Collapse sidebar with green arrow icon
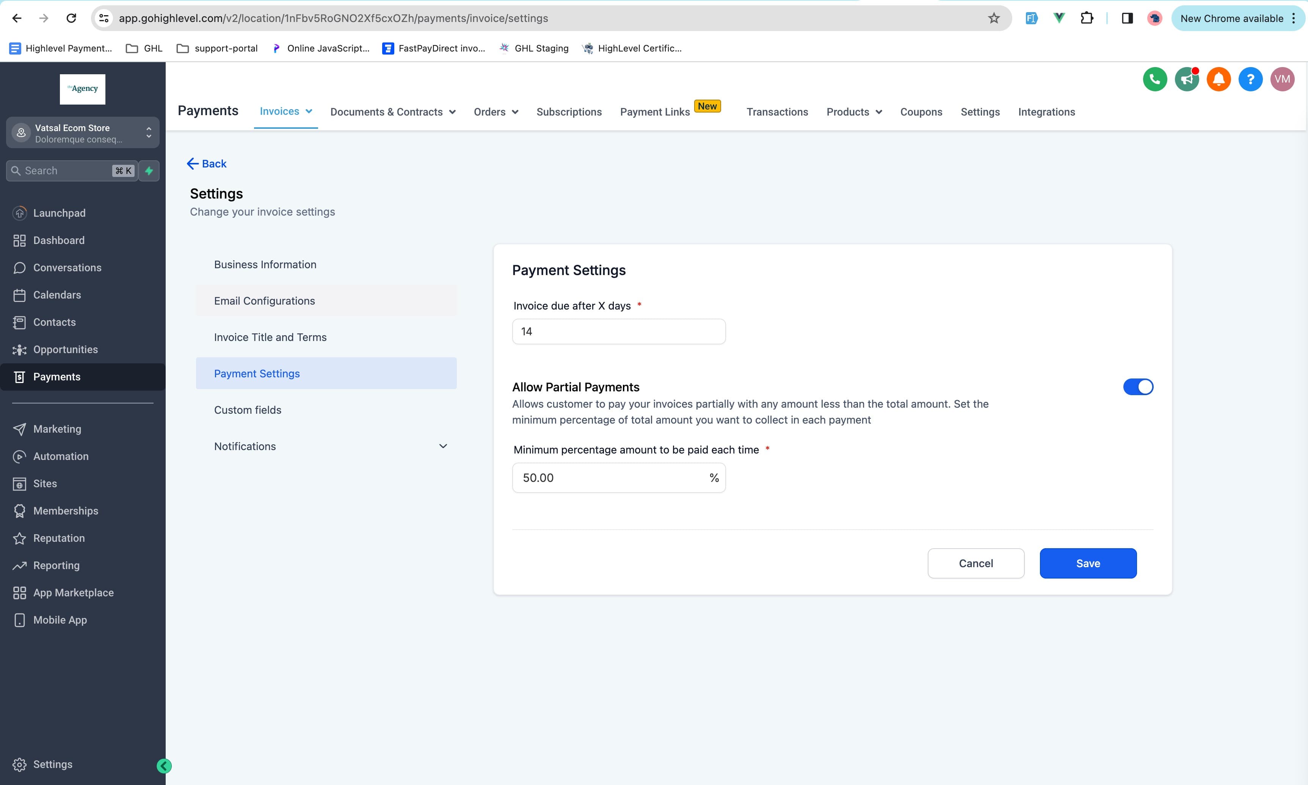The image size is (1308, 785). (x=164, y=765)
